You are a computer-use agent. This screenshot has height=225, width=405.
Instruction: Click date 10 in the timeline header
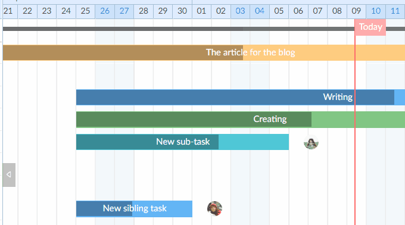(376, 11)
